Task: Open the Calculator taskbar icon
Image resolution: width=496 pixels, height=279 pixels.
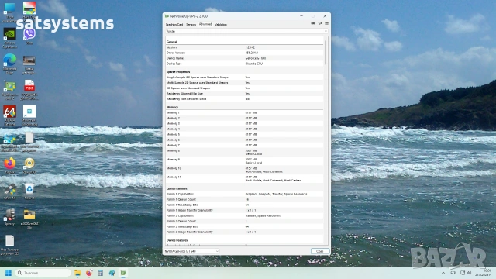Action: point(100,273)
